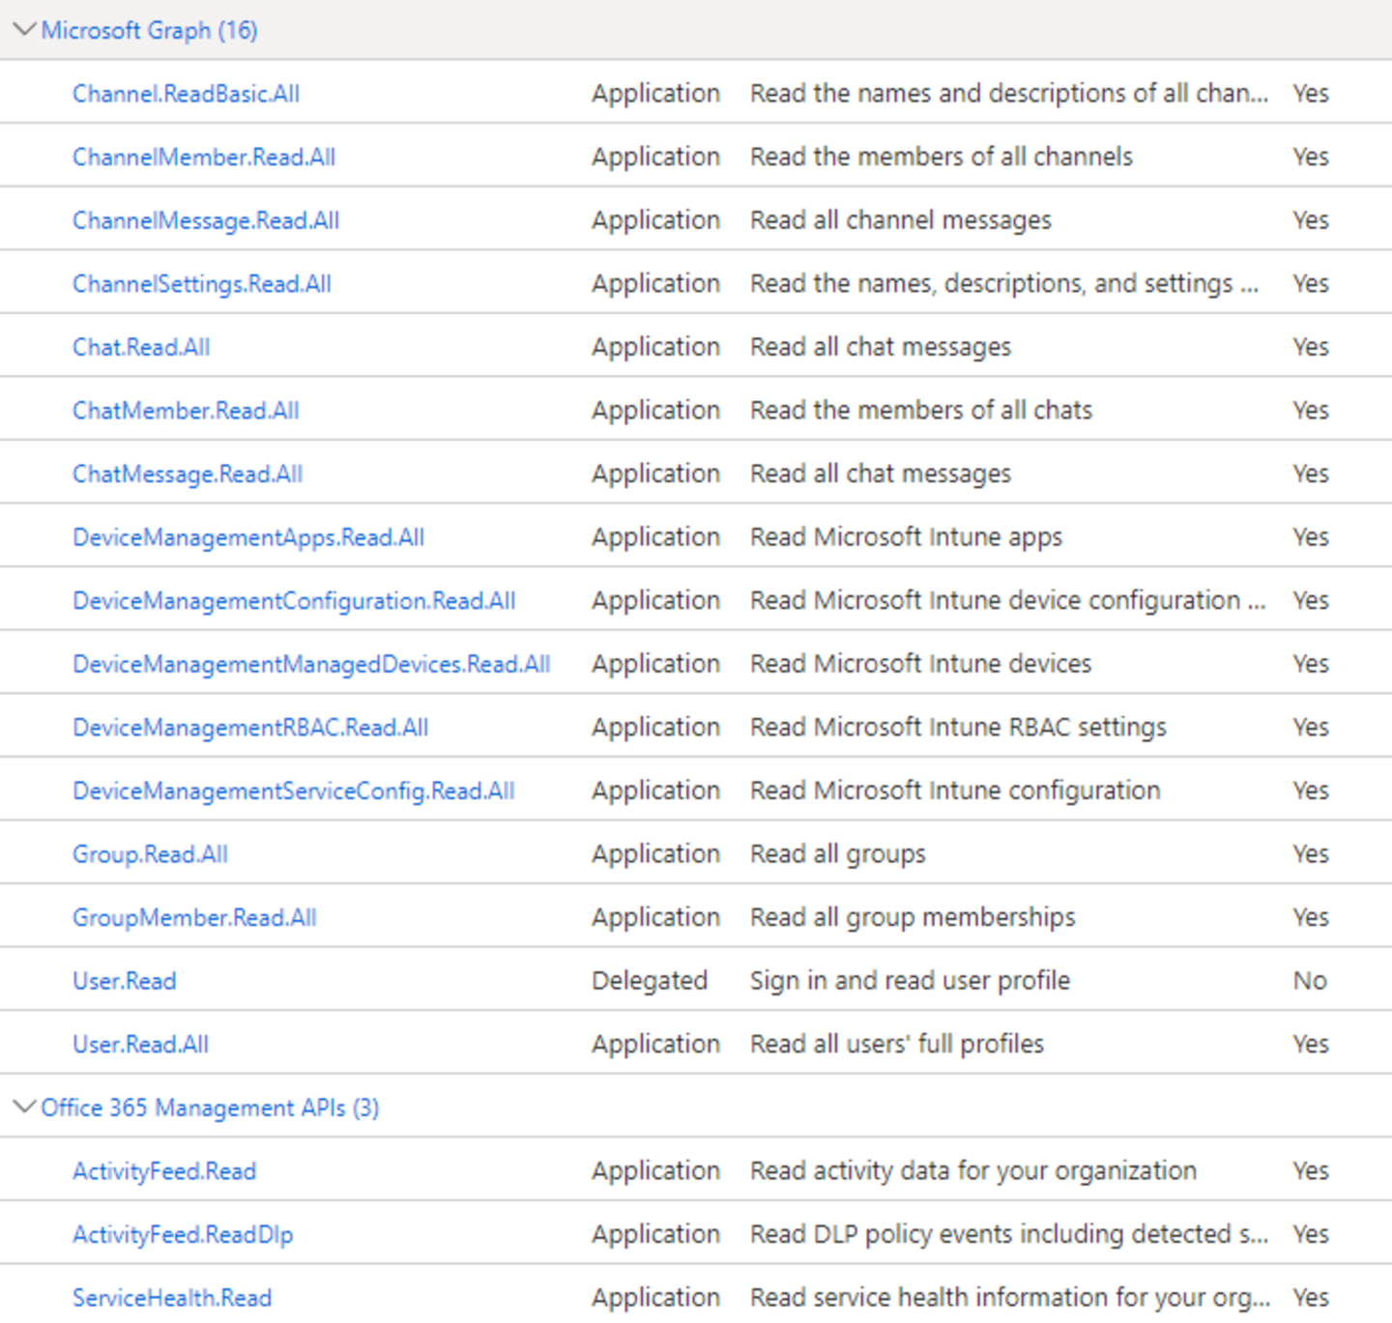Open DeviceManagementApps.Read.All permission
Viewport: 1392px width, 1323px height.
click(248, 537)
